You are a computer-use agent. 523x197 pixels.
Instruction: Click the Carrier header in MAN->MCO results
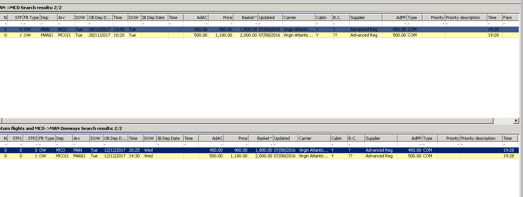click(299, 18)
